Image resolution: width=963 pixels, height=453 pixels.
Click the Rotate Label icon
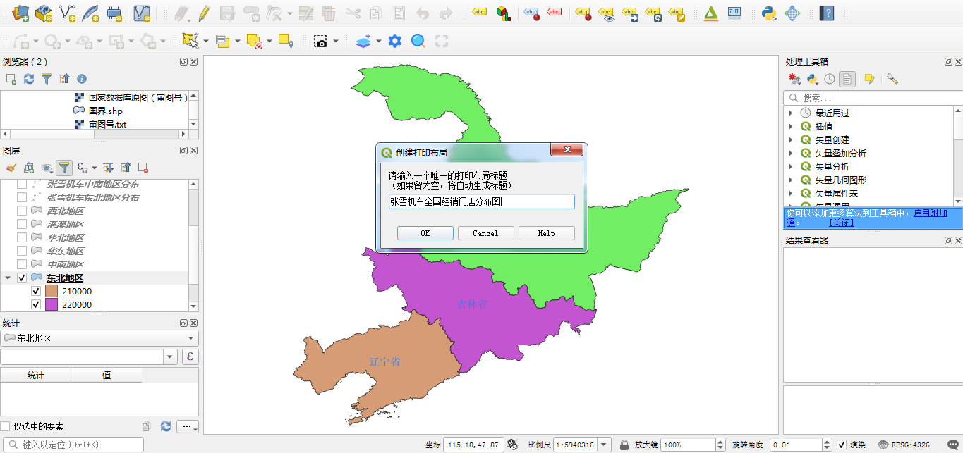[x=653, y=13]
